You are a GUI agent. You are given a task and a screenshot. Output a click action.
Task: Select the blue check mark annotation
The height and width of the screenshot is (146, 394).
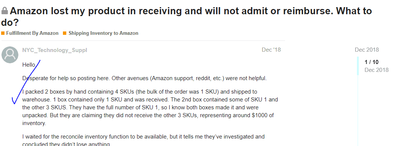click(x=26, y=82)
